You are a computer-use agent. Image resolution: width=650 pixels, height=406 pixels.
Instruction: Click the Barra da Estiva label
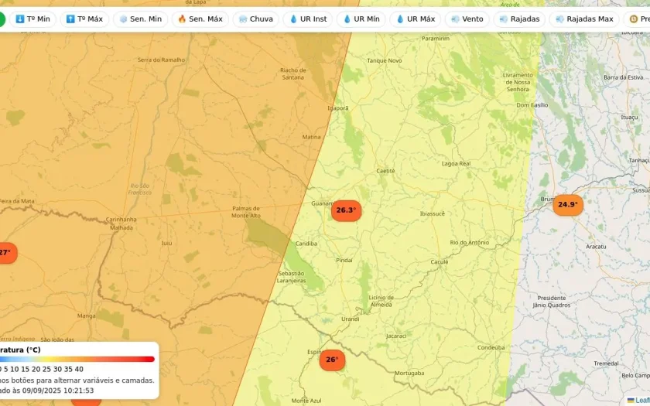[624, 77]
